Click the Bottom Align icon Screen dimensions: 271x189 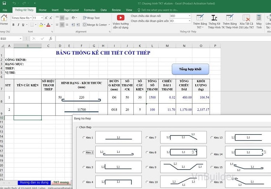(67, 18)
